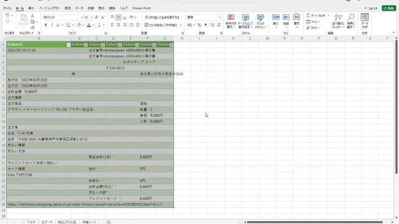The image size is (399, 224).
Task: Toggle Italic formatting
Action: pyautogui.click(x=52, y=25)
